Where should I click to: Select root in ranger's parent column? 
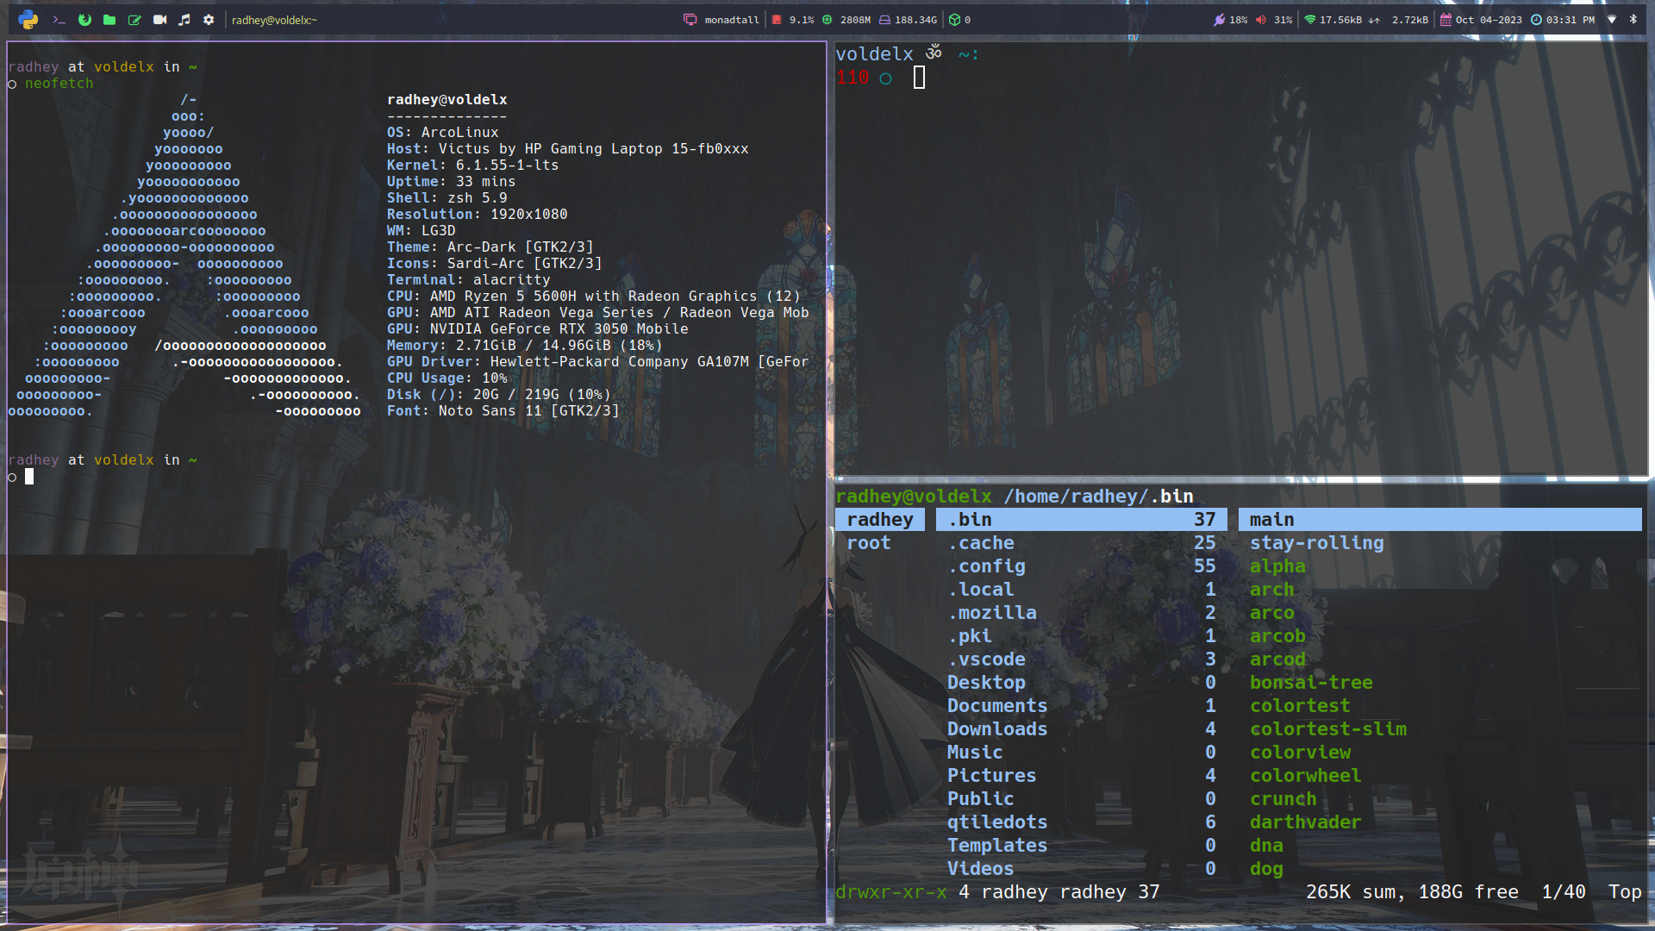[868, 543]
